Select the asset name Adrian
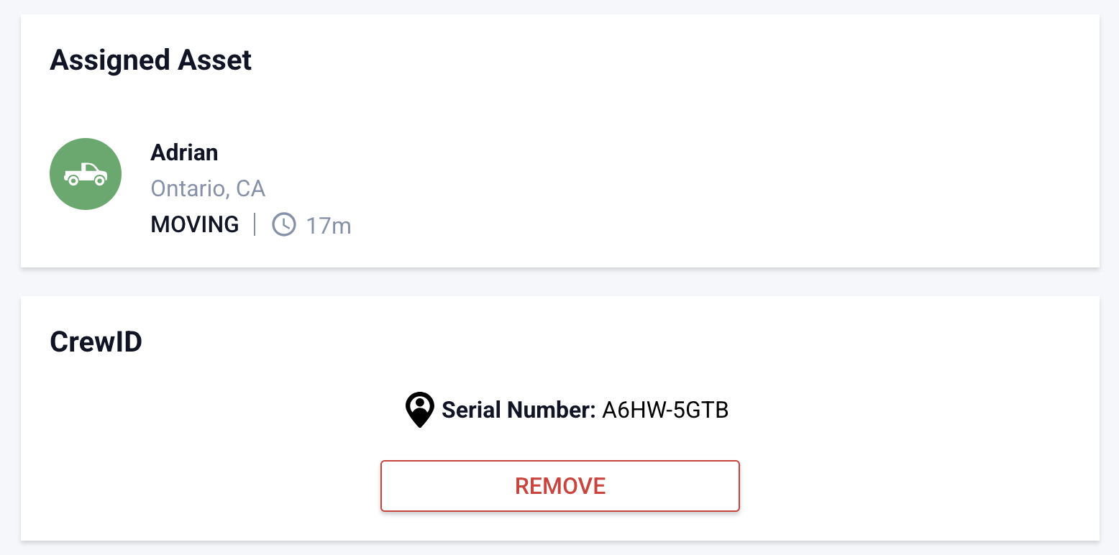Image resolution: width=1119 pixels, height=555 pixels. 184,152
